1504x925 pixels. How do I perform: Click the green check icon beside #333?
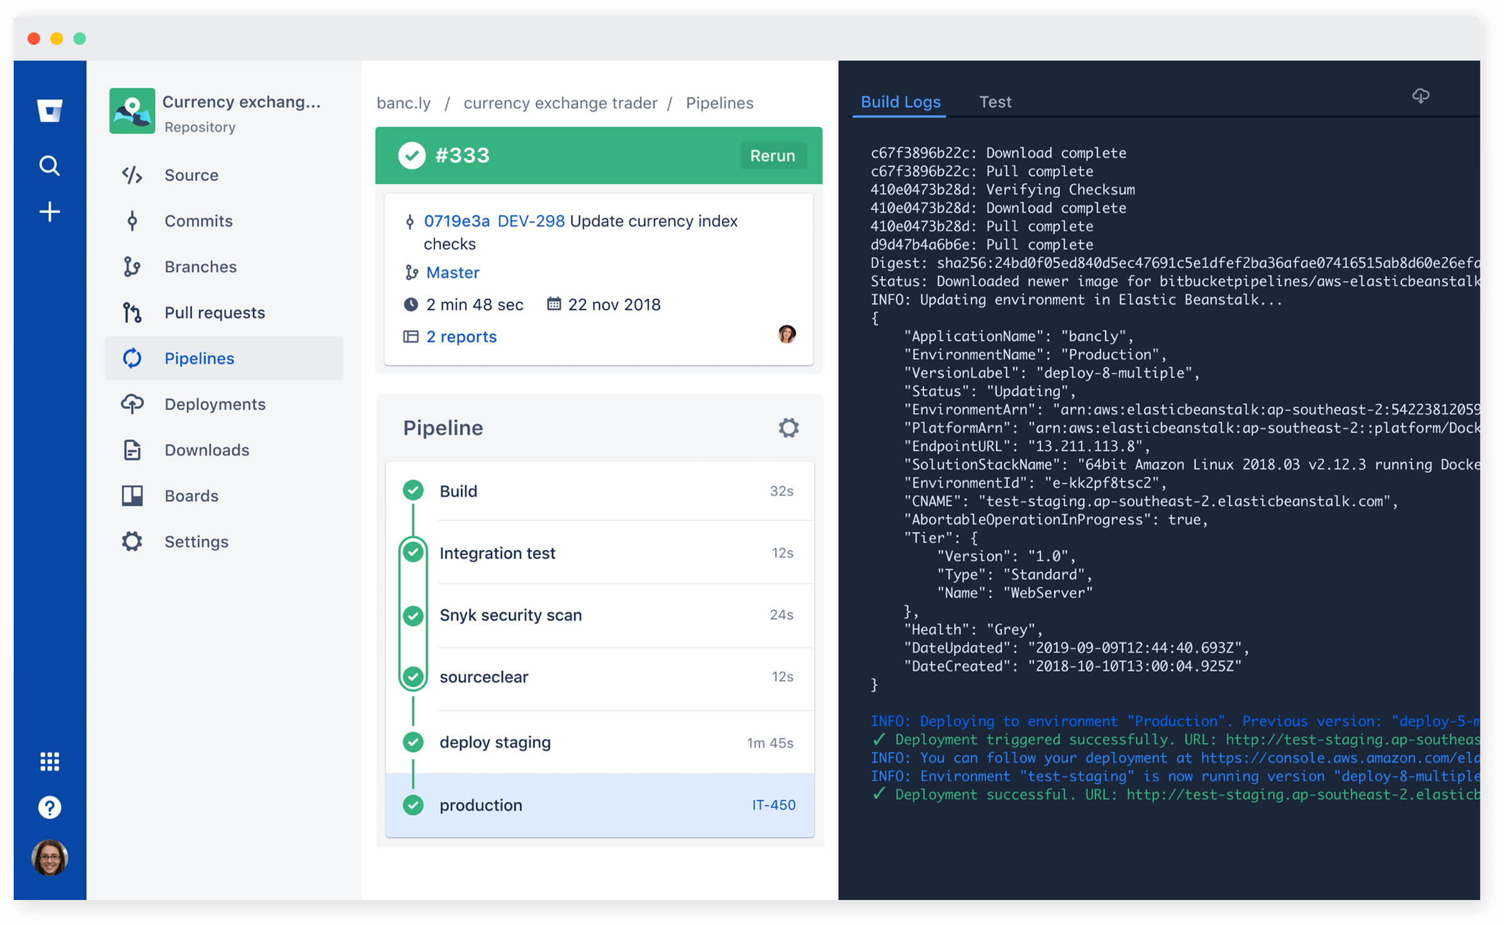[x=412, y=156]
